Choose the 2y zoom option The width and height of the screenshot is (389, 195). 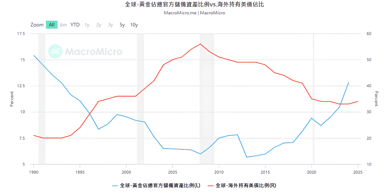coord(98,25)
